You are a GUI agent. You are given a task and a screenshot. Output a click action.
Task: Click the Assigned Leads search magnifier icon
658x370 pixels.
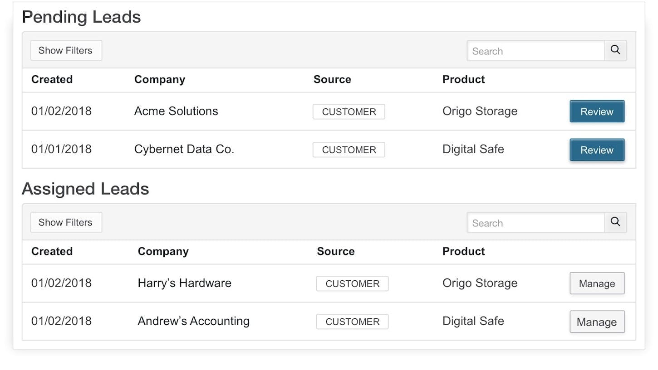coord(615,222)
